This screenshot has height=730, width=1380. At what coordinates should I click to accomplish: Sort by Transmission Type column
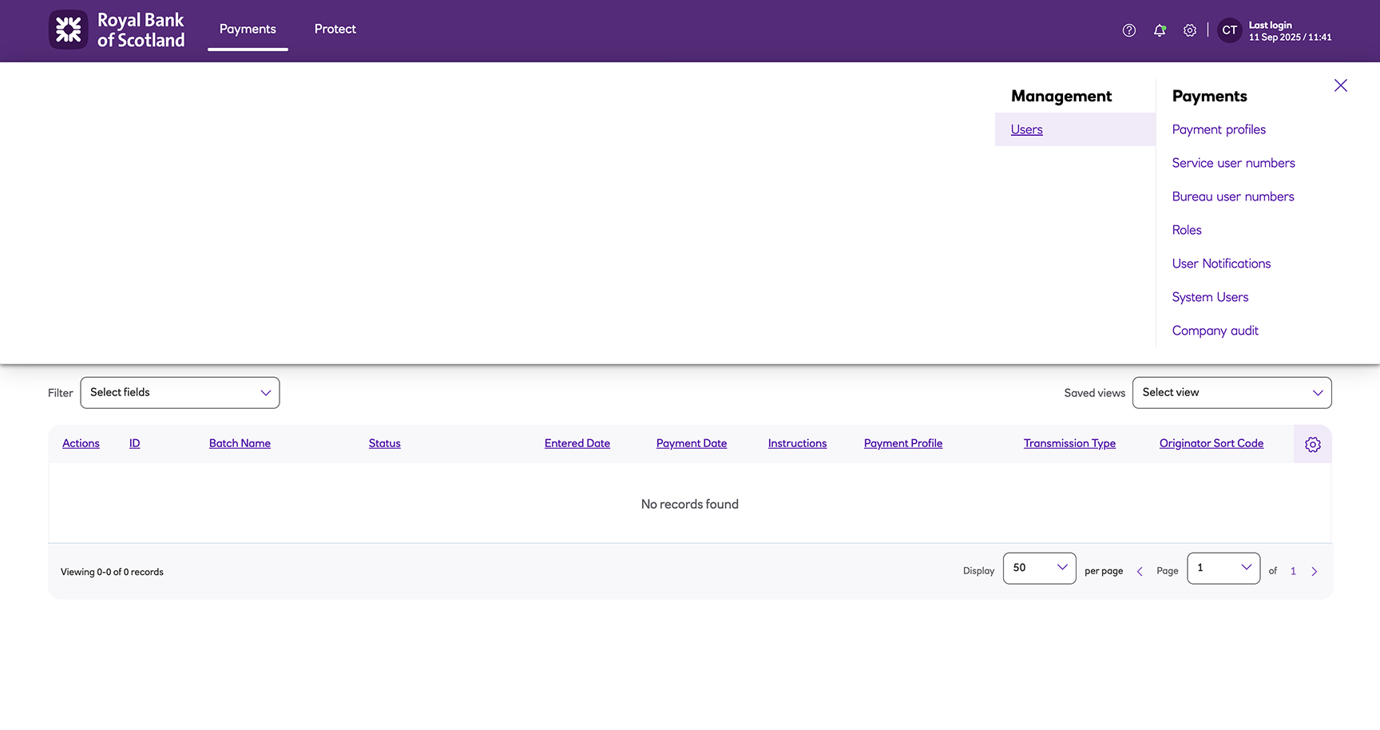pos(1069,443)
